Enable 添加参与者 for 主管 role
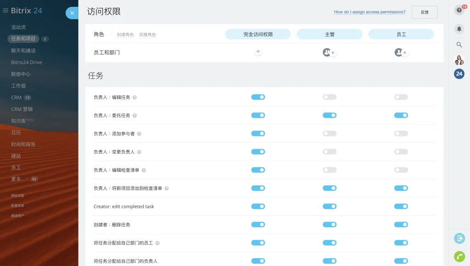The image size is (470, 266). coord(330,134)
